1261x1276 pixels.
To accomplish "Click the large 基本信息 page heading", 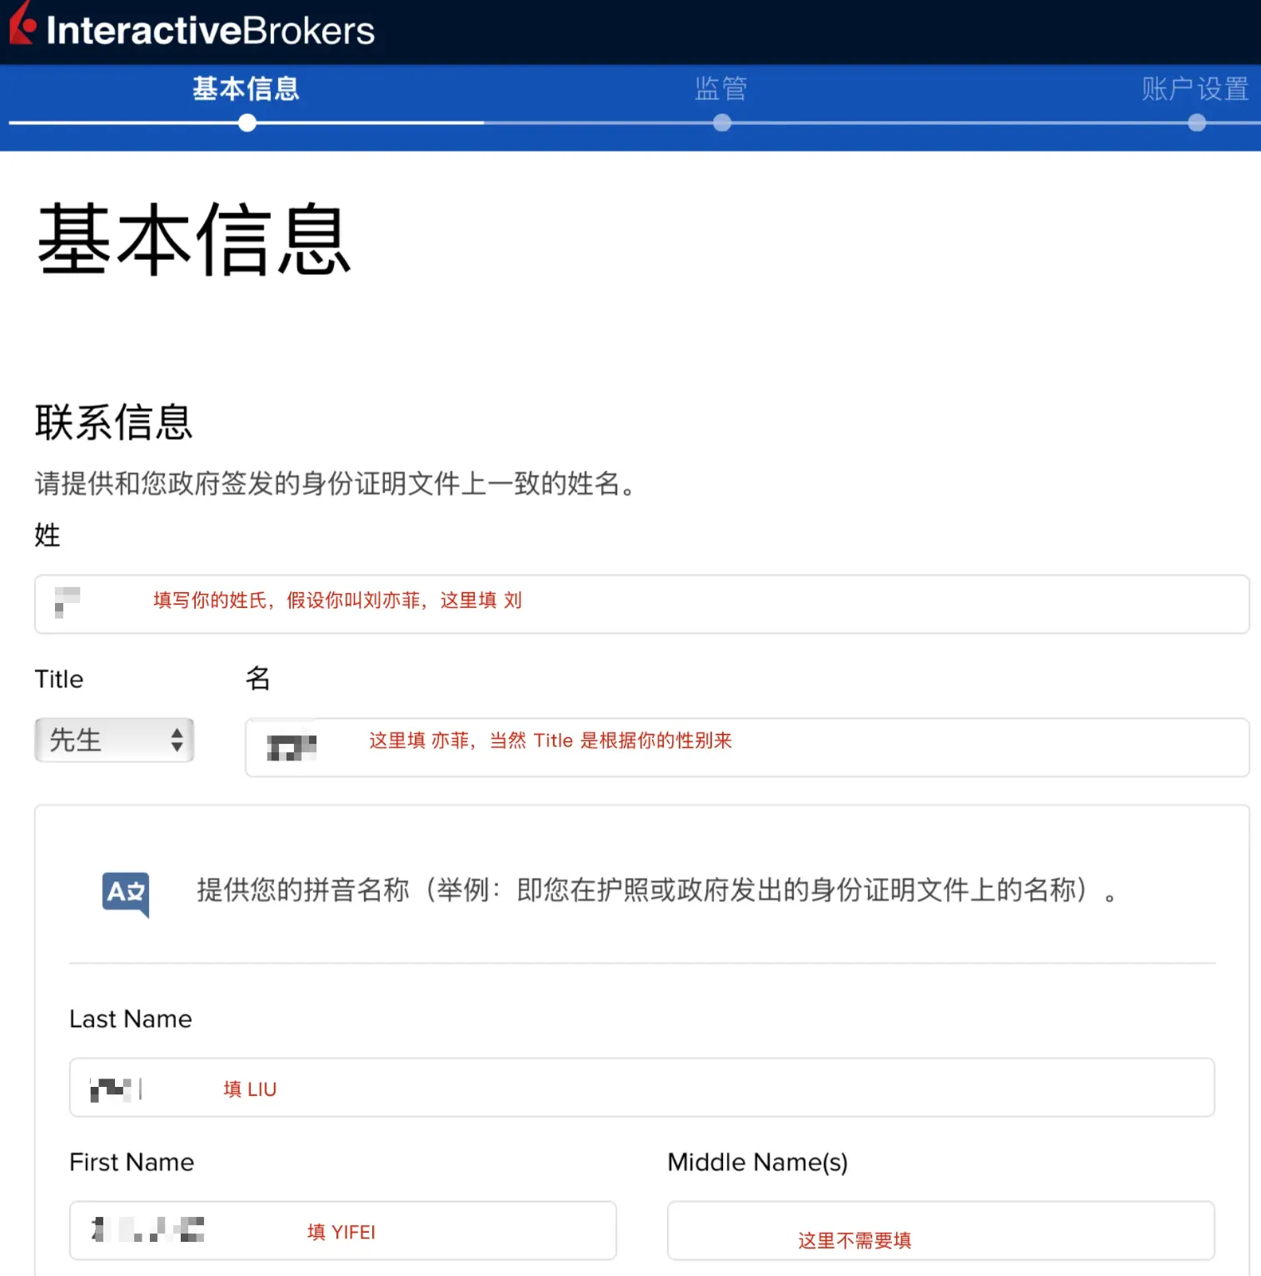I will [194, 240].
